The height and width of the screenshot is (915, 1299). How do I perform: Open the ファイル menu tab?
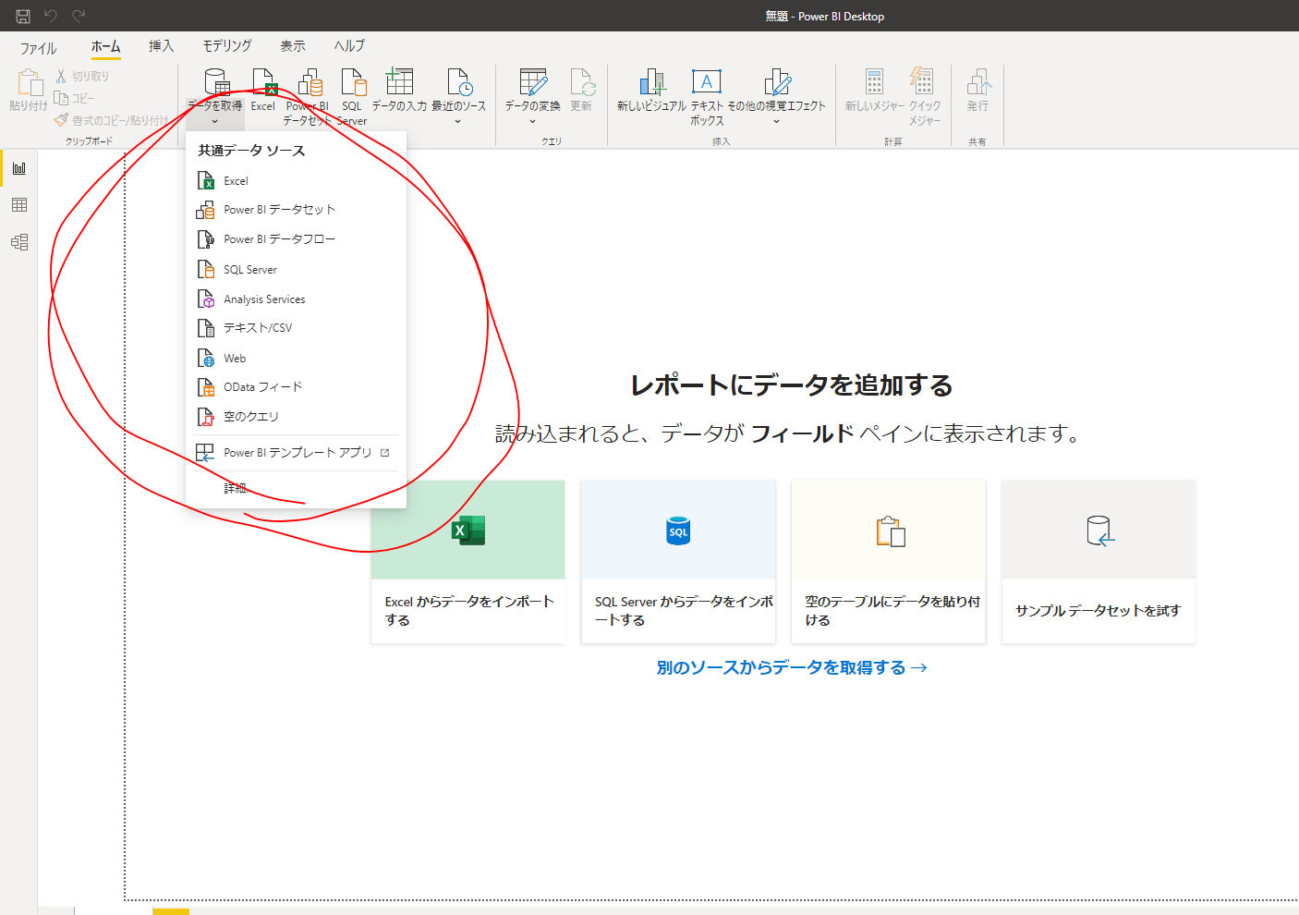(39, 47)
